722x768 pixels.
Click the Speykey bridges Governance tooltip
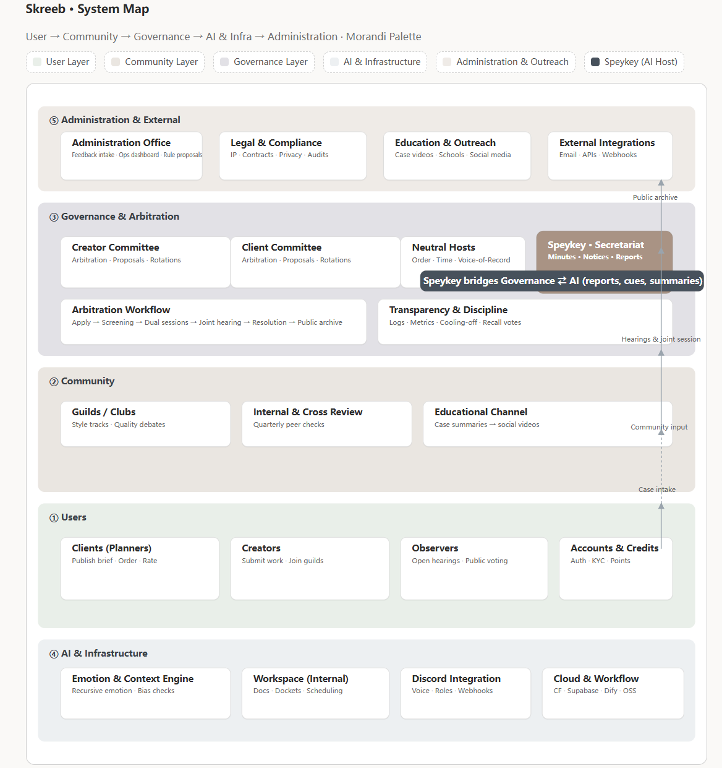click(563, 281)
